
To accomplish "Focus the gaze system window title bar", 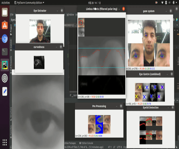I will point(149,11).
